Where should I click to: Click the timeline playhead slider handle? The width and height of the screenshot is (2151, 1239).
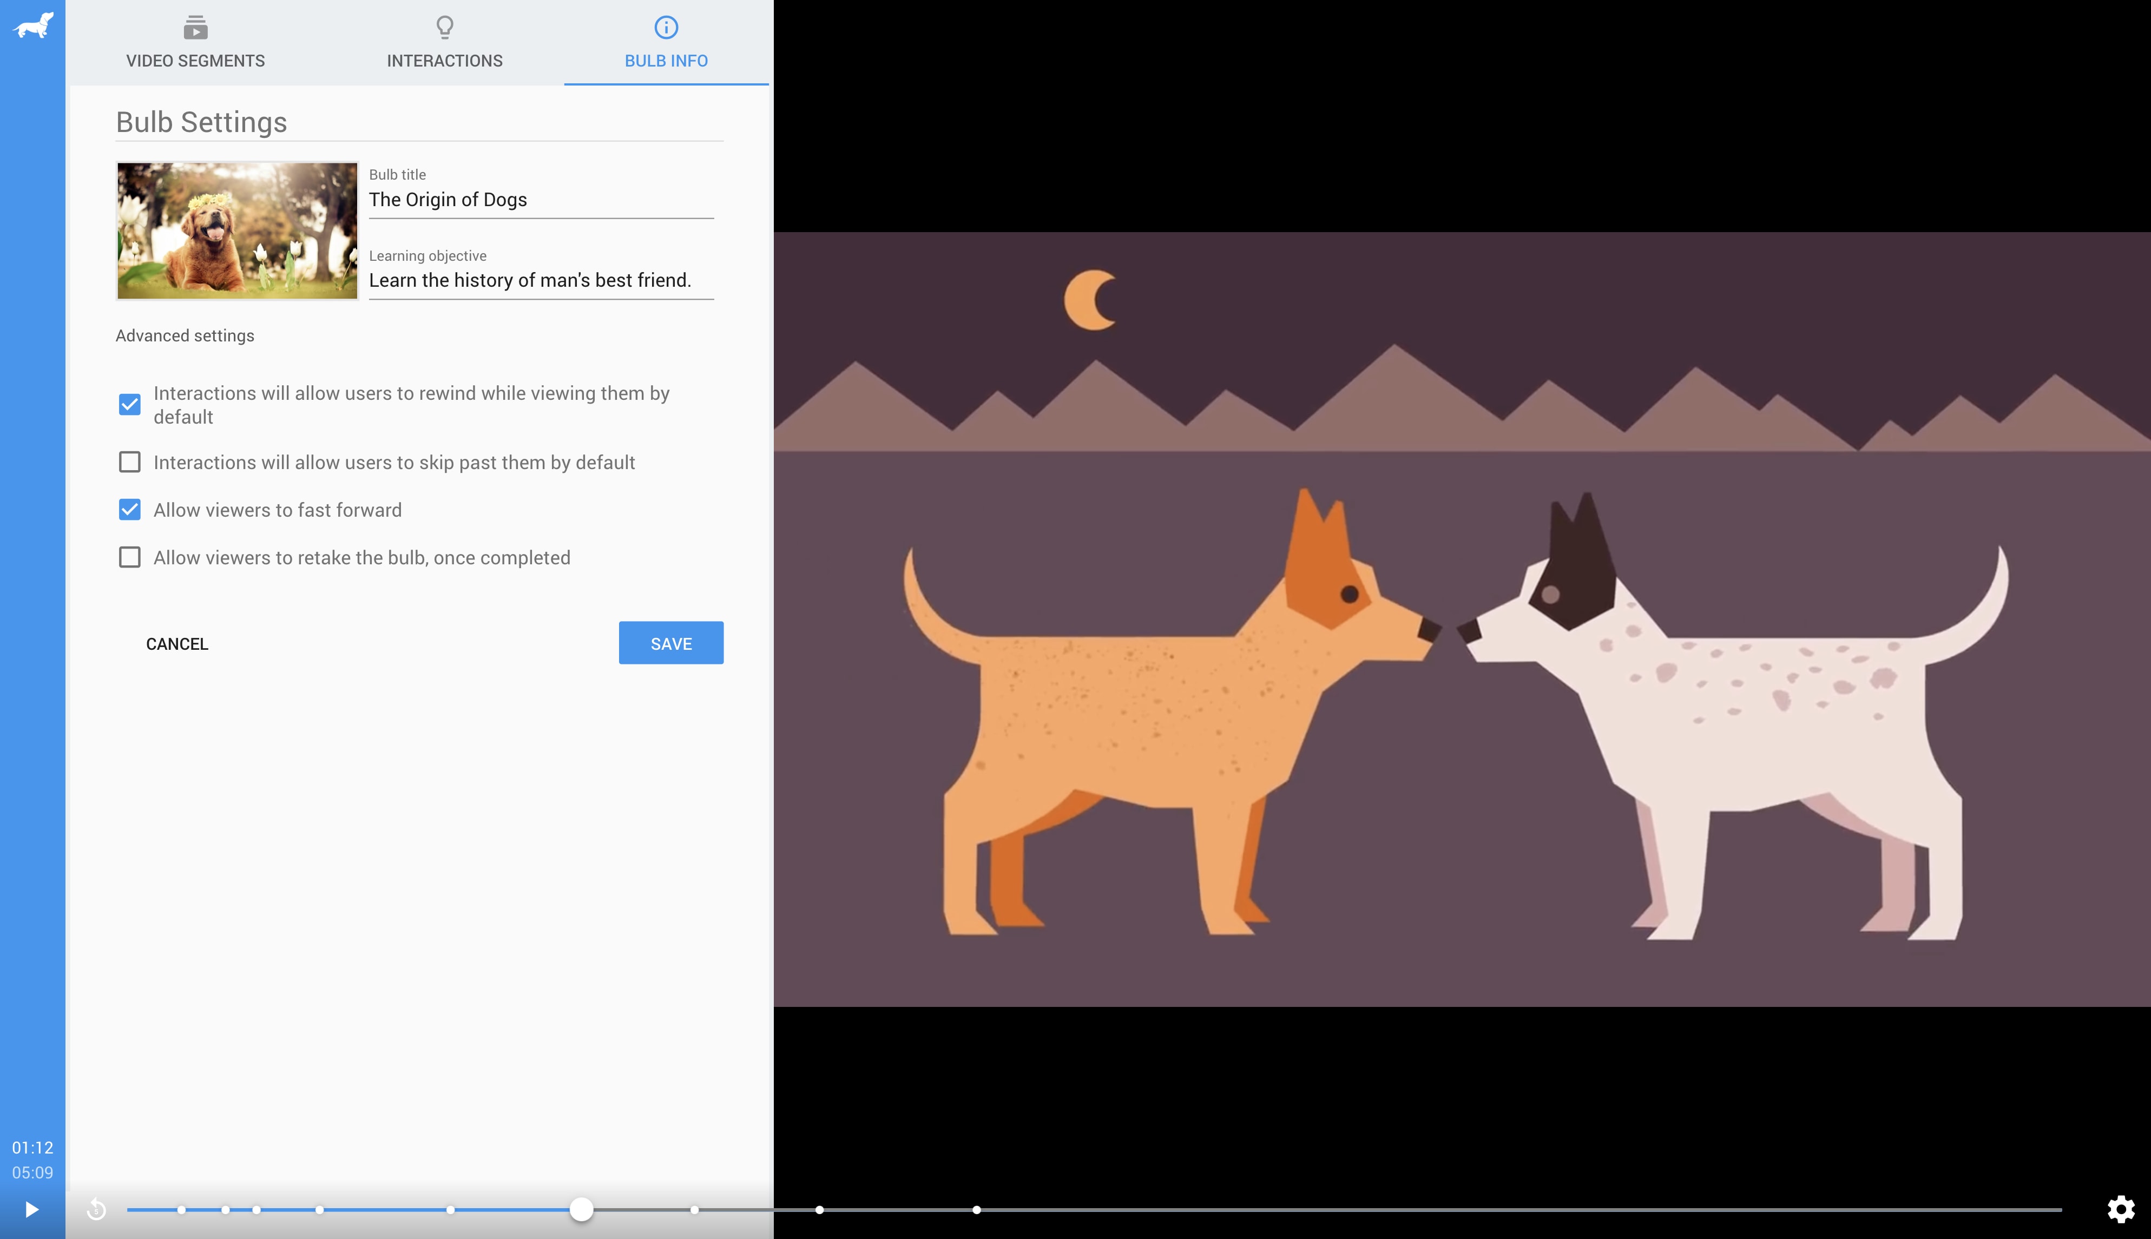(x=581, y=1209)
